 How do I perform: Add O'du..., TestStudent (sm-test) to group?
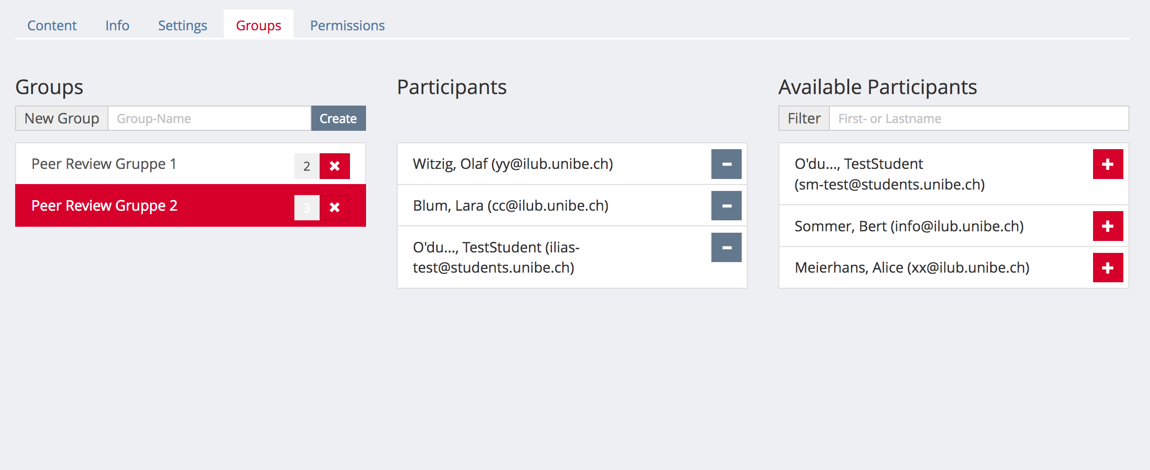[x=1108, y=164]
